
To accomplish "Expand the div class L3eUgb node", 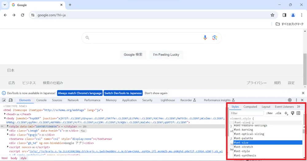I will pyautogui.click(x=8, y=130).
